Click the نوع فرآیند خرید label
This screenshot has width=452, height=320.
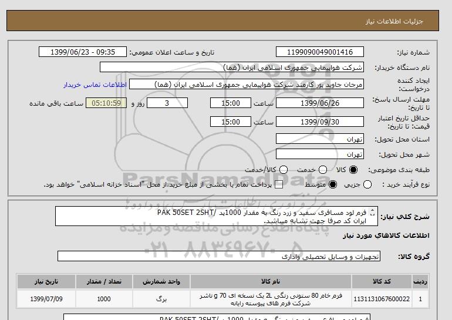click(x=406, y=184)
